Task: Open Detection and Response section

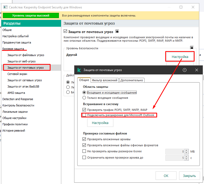Action: pos(18,99)
